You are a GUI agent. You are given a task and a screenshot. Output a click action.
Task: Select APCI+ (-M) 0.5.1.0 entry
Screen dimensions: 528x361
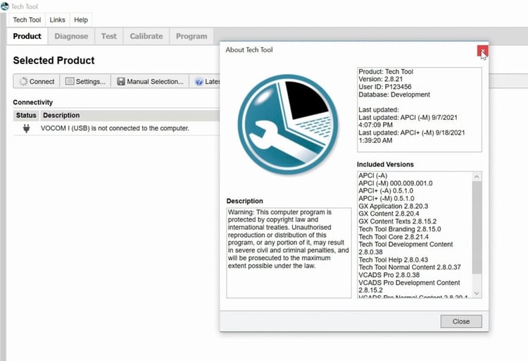click(386, 198)
